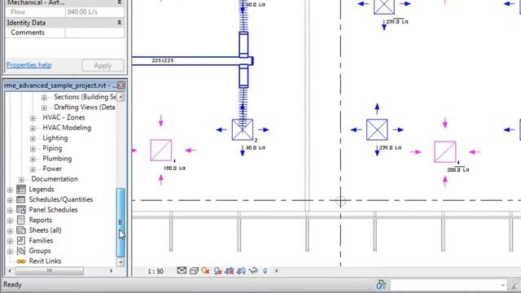Expand the Schedules/Quantities node
Screen dimensions: 521x293
(x=10, y=200)
